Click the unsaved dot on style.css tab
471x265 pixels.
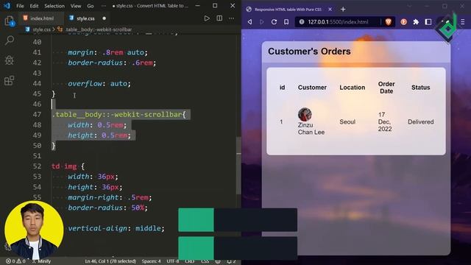(x=105, y=18)
